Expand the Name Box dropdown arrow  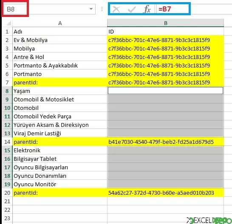[x=91, y=9]
